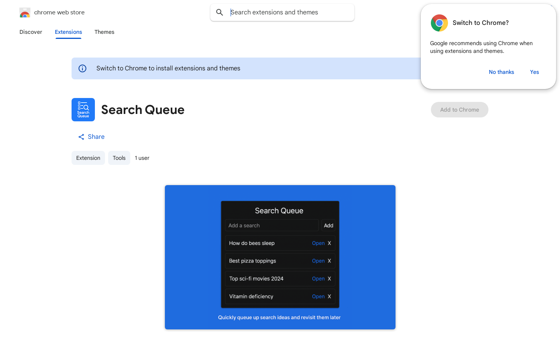Click the search magnifier icon
The height and width of the screenshot is (350, 560).
coord(220,12)
